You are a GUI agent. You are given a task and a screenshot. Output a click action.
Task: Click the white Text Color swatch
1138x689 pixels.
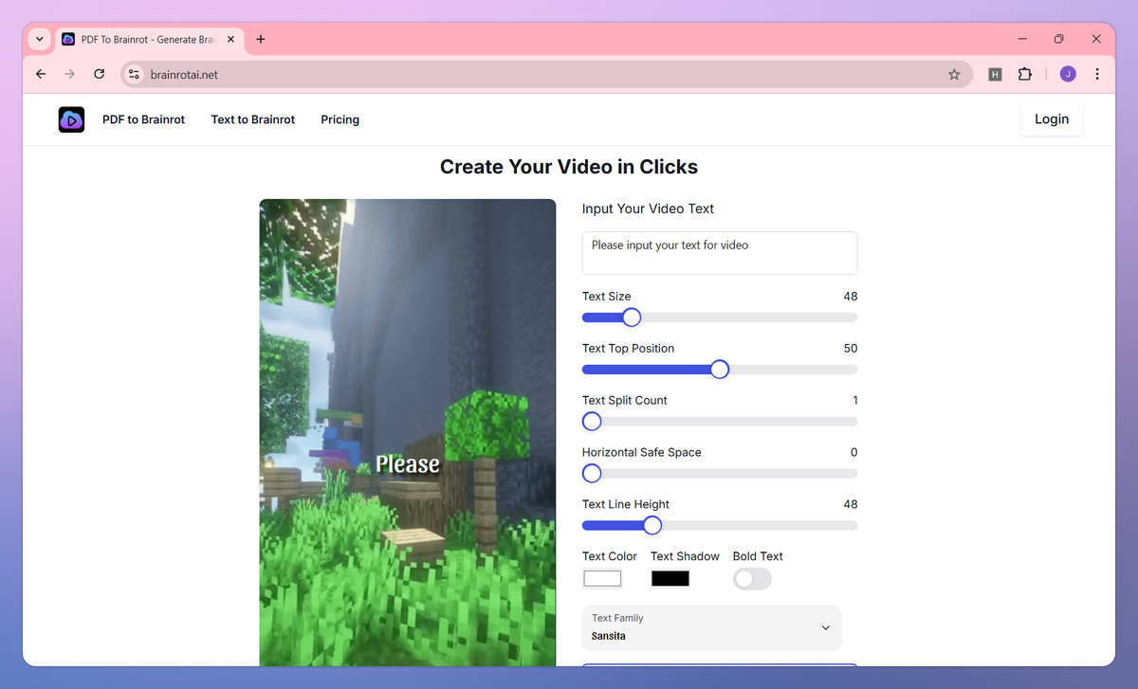tap(601, 578)
